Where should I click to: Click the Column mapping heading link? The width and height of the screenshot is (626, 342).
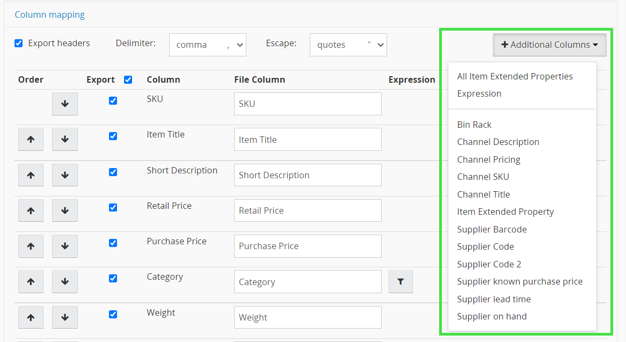click(x=50, y=14)
